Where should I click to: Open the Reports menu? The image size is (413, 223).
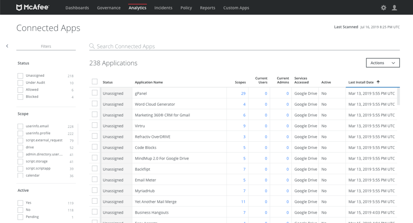(208, 8)
